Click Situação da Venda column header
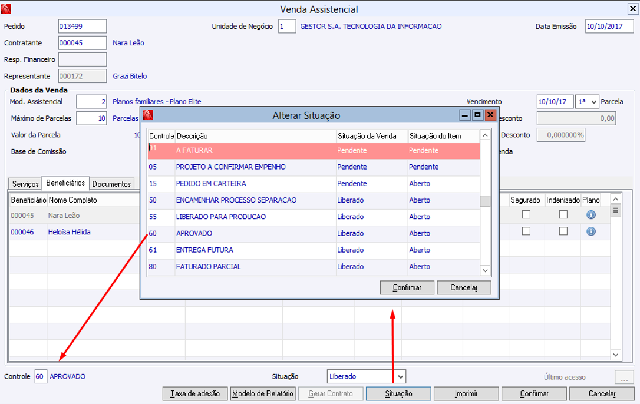This screenshot has width=640, height=404. coord(372,136)
